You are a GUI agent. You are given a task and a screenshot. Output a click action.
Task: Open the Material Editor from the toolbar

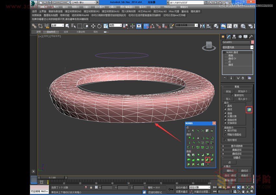(x=242, y=26)
